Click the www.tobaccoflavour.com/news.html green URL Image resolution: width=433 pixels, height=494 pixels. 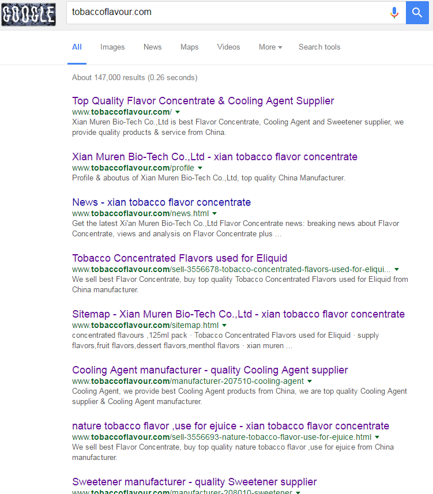[x=140, y=213]
